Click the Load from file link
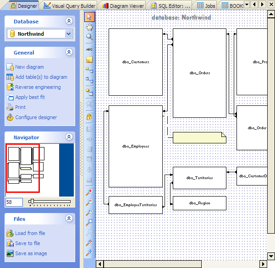This screenshot has height=268, width=275. point(30,233)
